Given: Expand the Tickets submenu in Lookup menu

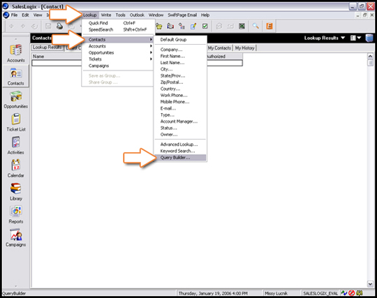Looking at the screenshot, I should 118,59.
